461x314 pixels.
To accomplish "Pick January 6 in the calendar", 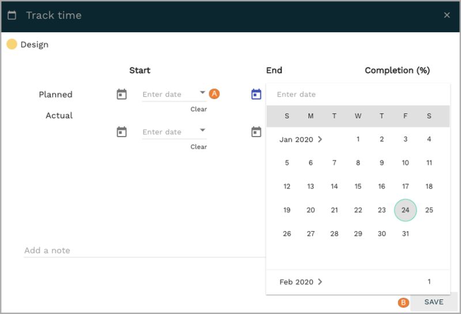I will 311,162.
